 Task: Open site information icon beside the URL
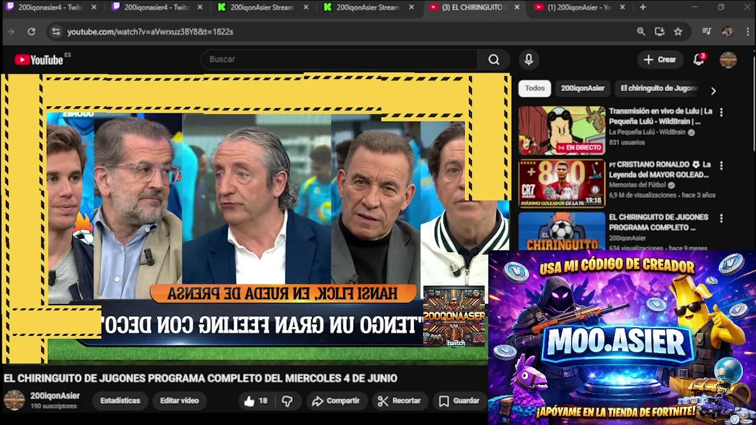pyautogui.click(x=56, y=32)
